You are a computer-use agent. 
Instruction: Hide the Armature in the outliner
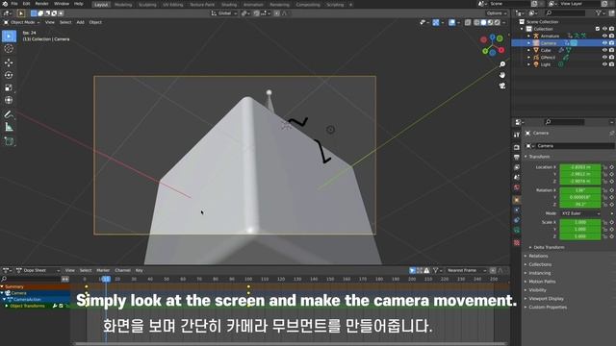604,36
